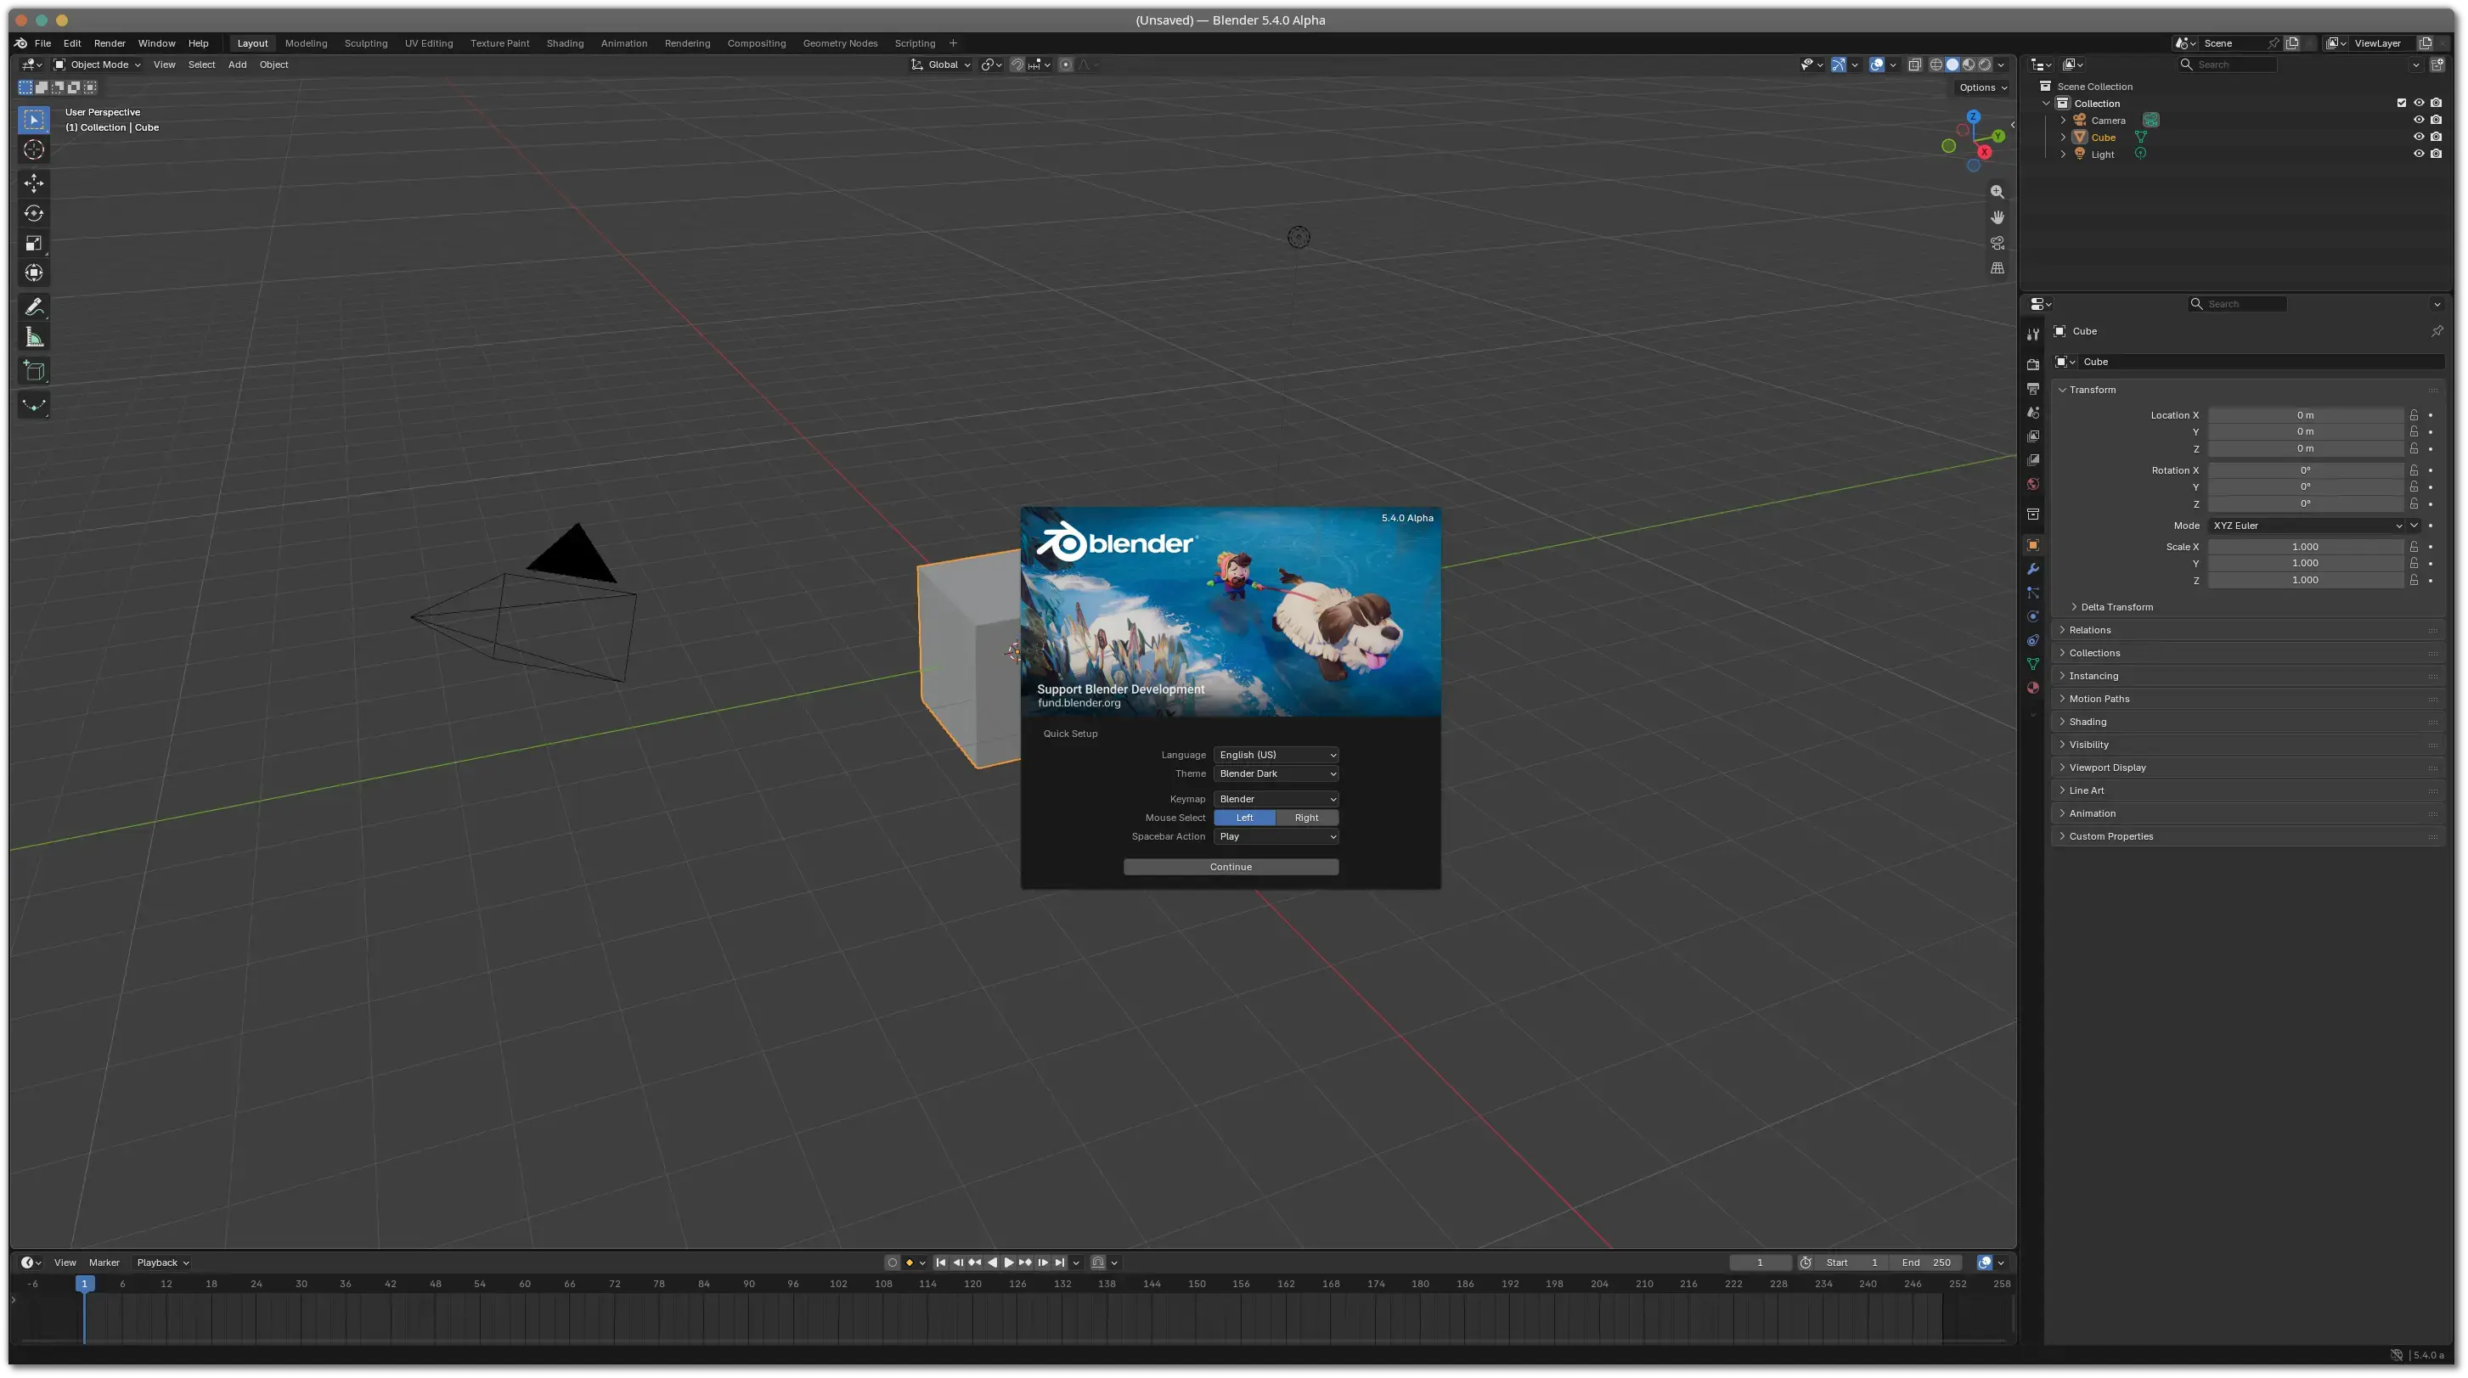Open the Options button in viewport

1982,87
